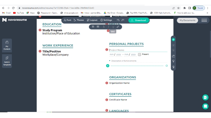Image resolution: width=211 pixels, height=118 pixels.
Task: Delete section using the trash icon
Action: 173,67
